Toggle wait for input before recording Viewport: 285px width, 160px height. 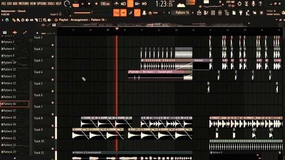pyautogui.click(x=123, y=4)
